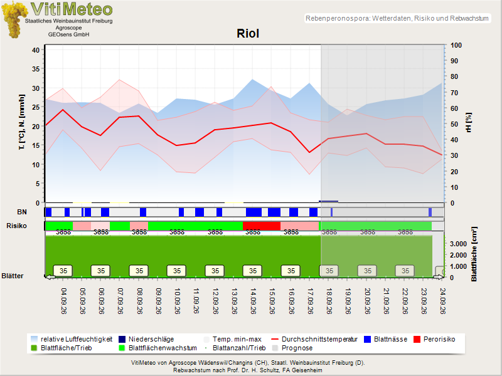Click the red Perorisiko legend swatch
Viewport: 502px width, 376px height.
417,339
